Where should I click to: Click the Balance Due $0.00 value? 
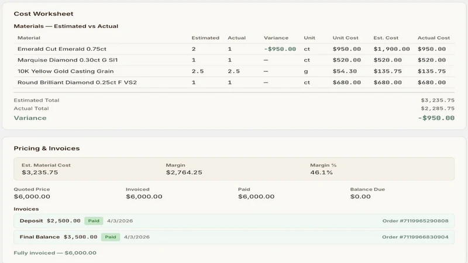pos(360,196)
